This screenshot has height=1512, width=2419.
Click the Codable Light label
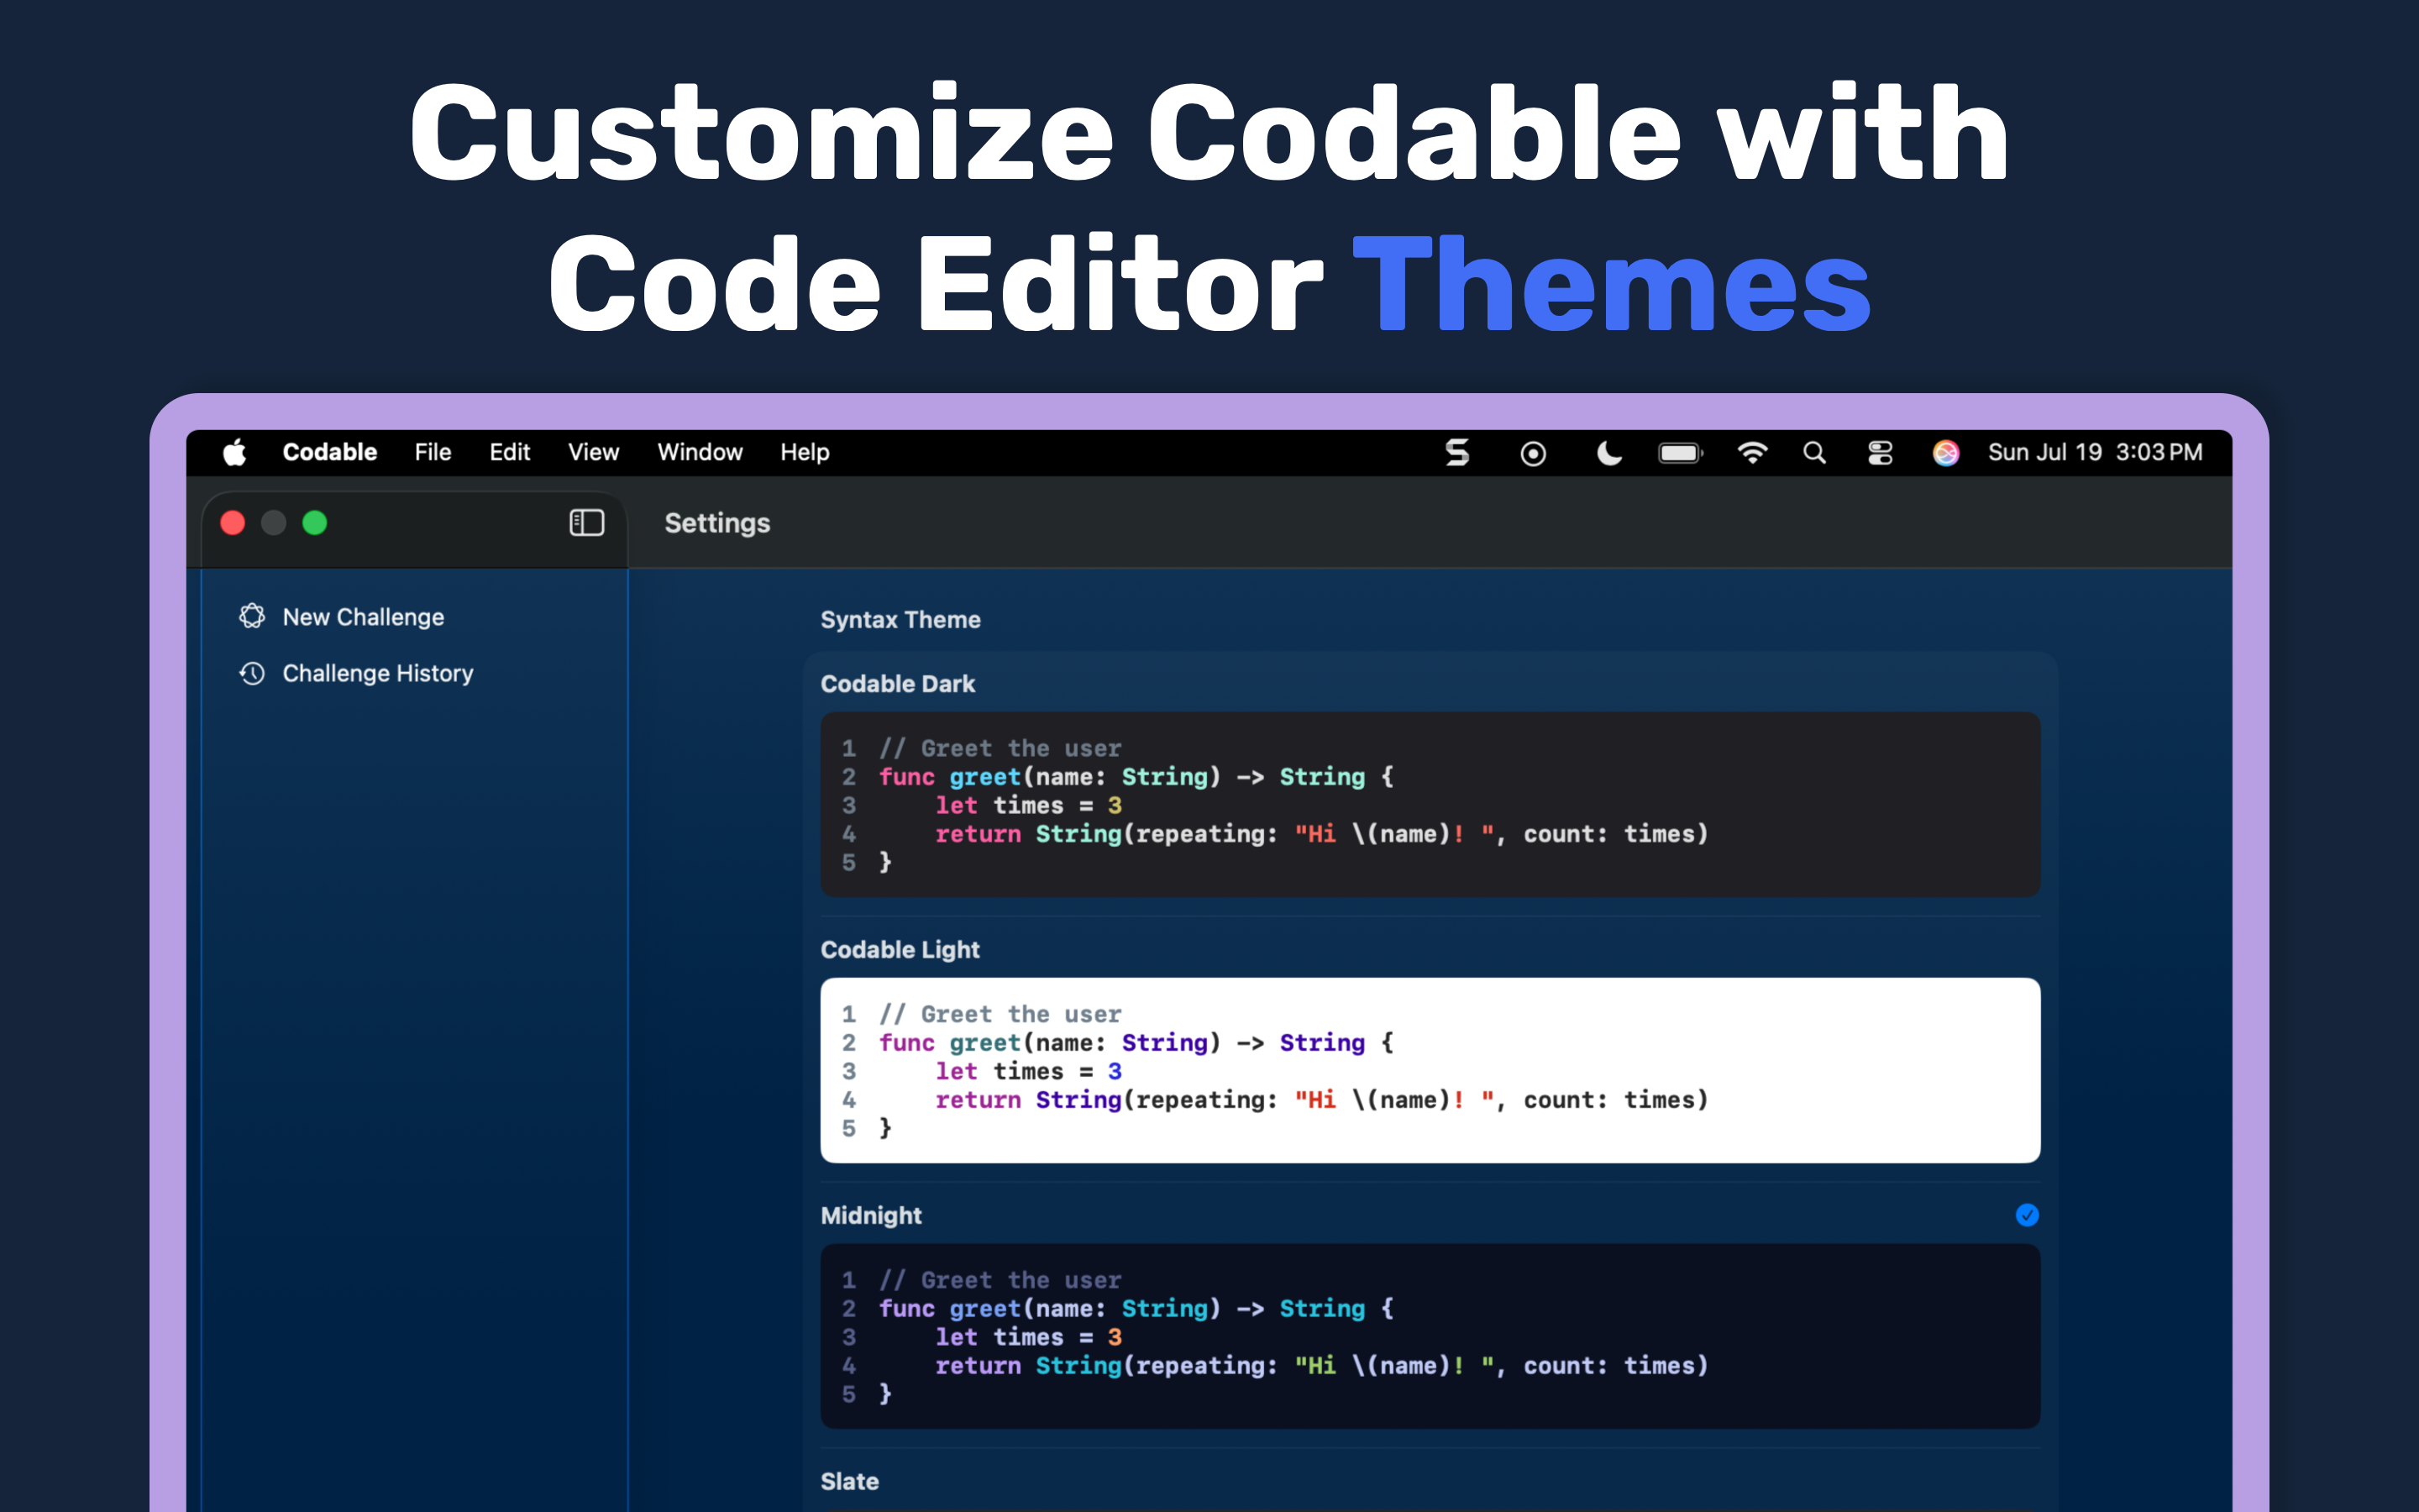(x=900, y=950)
